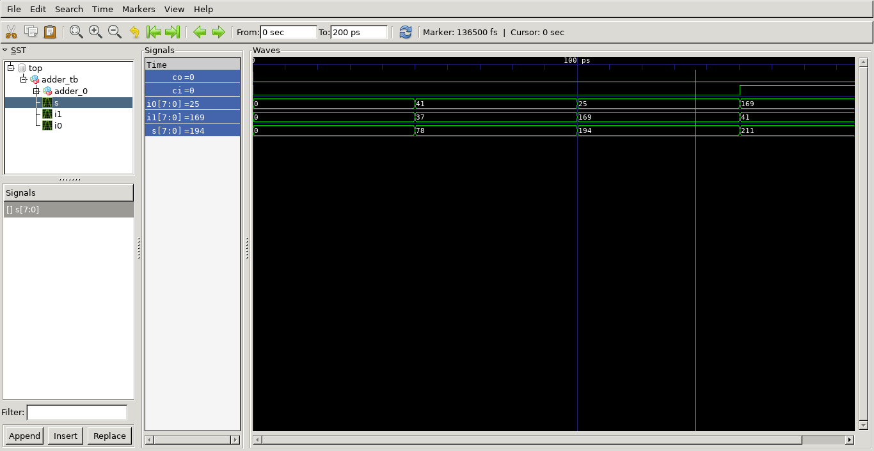Select the adder_0 module in tree
The width and height of the screenshot is (874, 451).
[71, 91]
